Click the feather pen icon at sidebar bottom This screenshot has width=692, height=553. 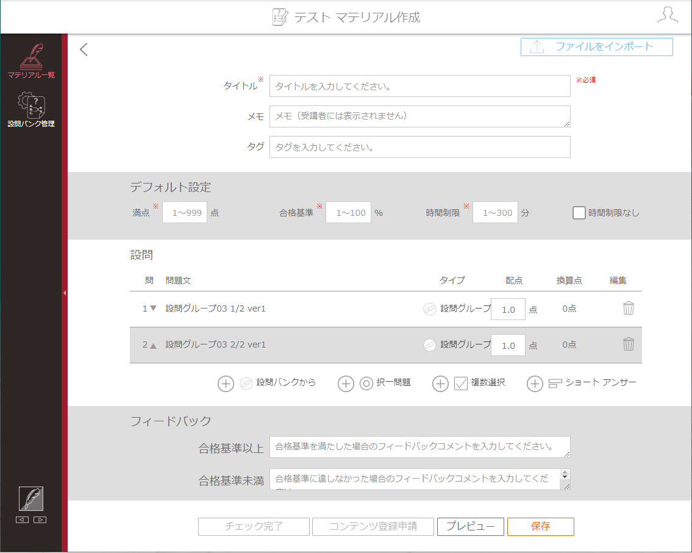31,499
